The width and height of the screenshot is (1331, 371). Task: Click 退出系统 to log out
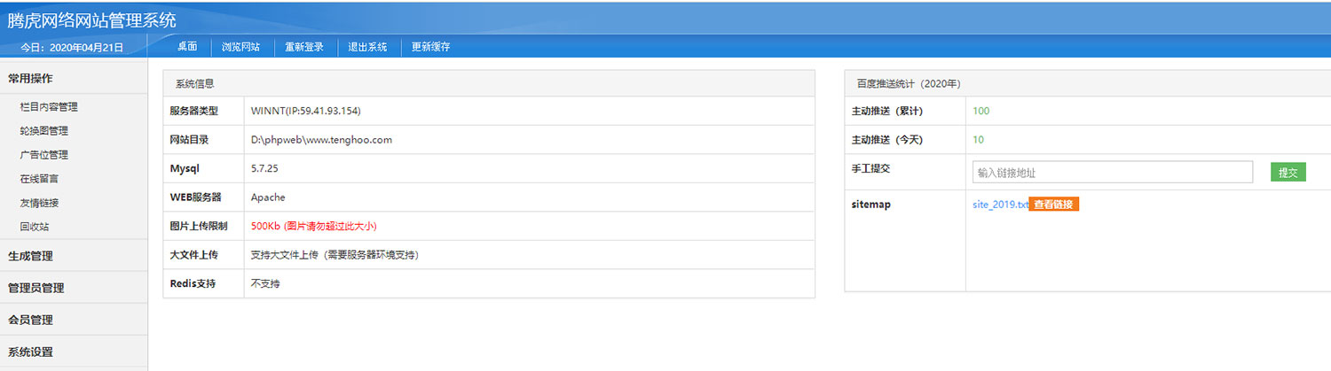(x=367, y=47)
